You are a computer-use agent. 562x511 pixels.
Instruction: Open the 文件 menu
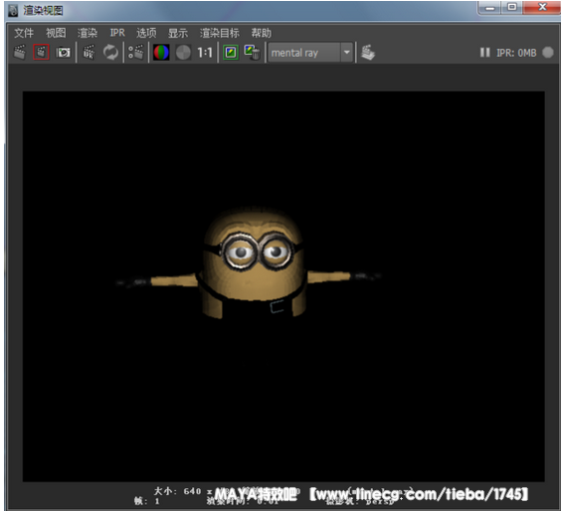(x=24, y=33)
